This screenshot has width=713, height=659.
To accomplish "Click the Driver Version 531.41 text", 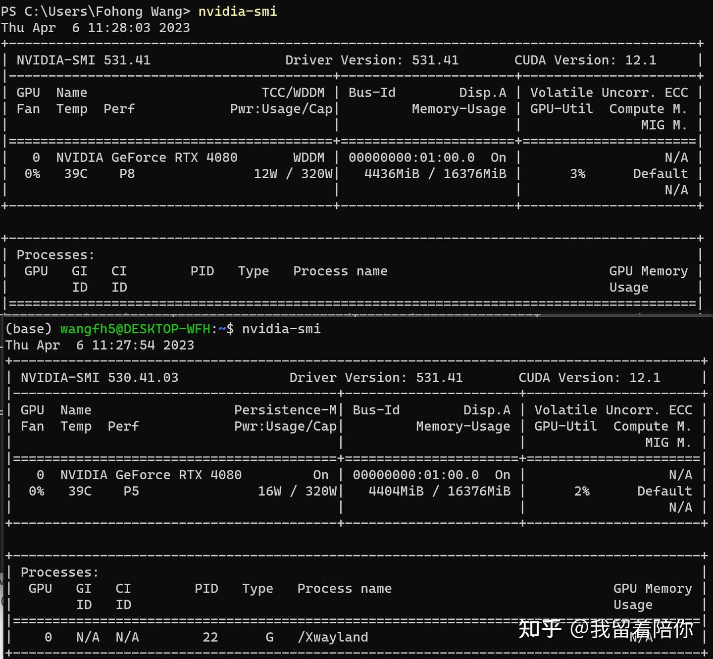I will [x=372, y=59].
